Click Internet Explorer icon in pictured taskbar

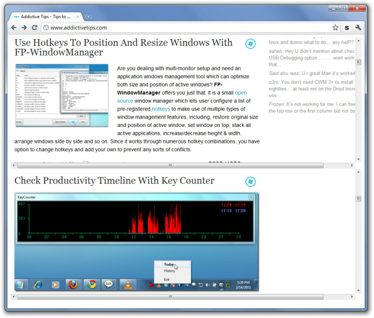[38, 285]
